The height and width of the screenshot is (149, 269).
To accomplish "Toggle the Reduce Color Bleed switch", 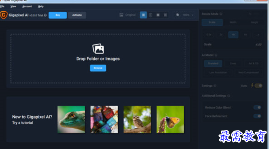I will (257, 107).
